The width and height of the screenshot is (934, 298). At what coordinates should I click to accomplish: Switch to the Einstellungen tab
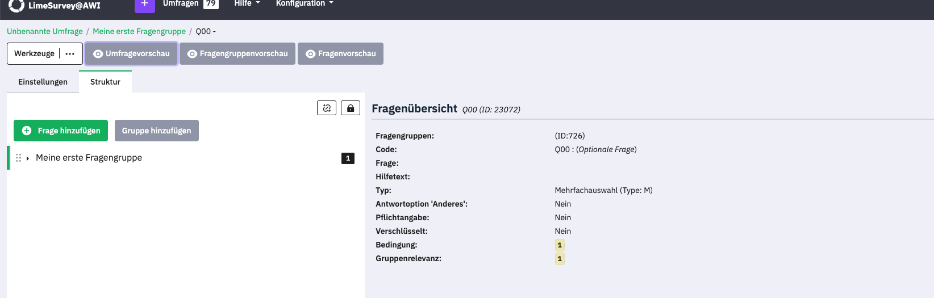tap(43, 82)
